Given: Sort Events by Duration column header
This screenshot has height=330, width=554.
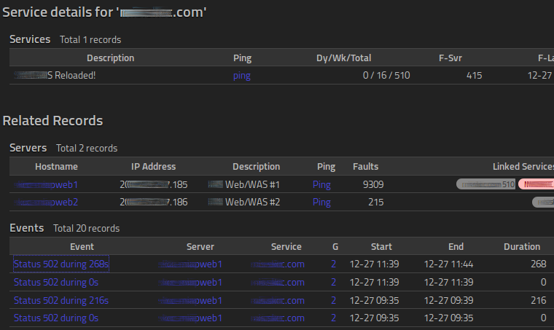Looking at the screenshot, I should pos(521,246).
